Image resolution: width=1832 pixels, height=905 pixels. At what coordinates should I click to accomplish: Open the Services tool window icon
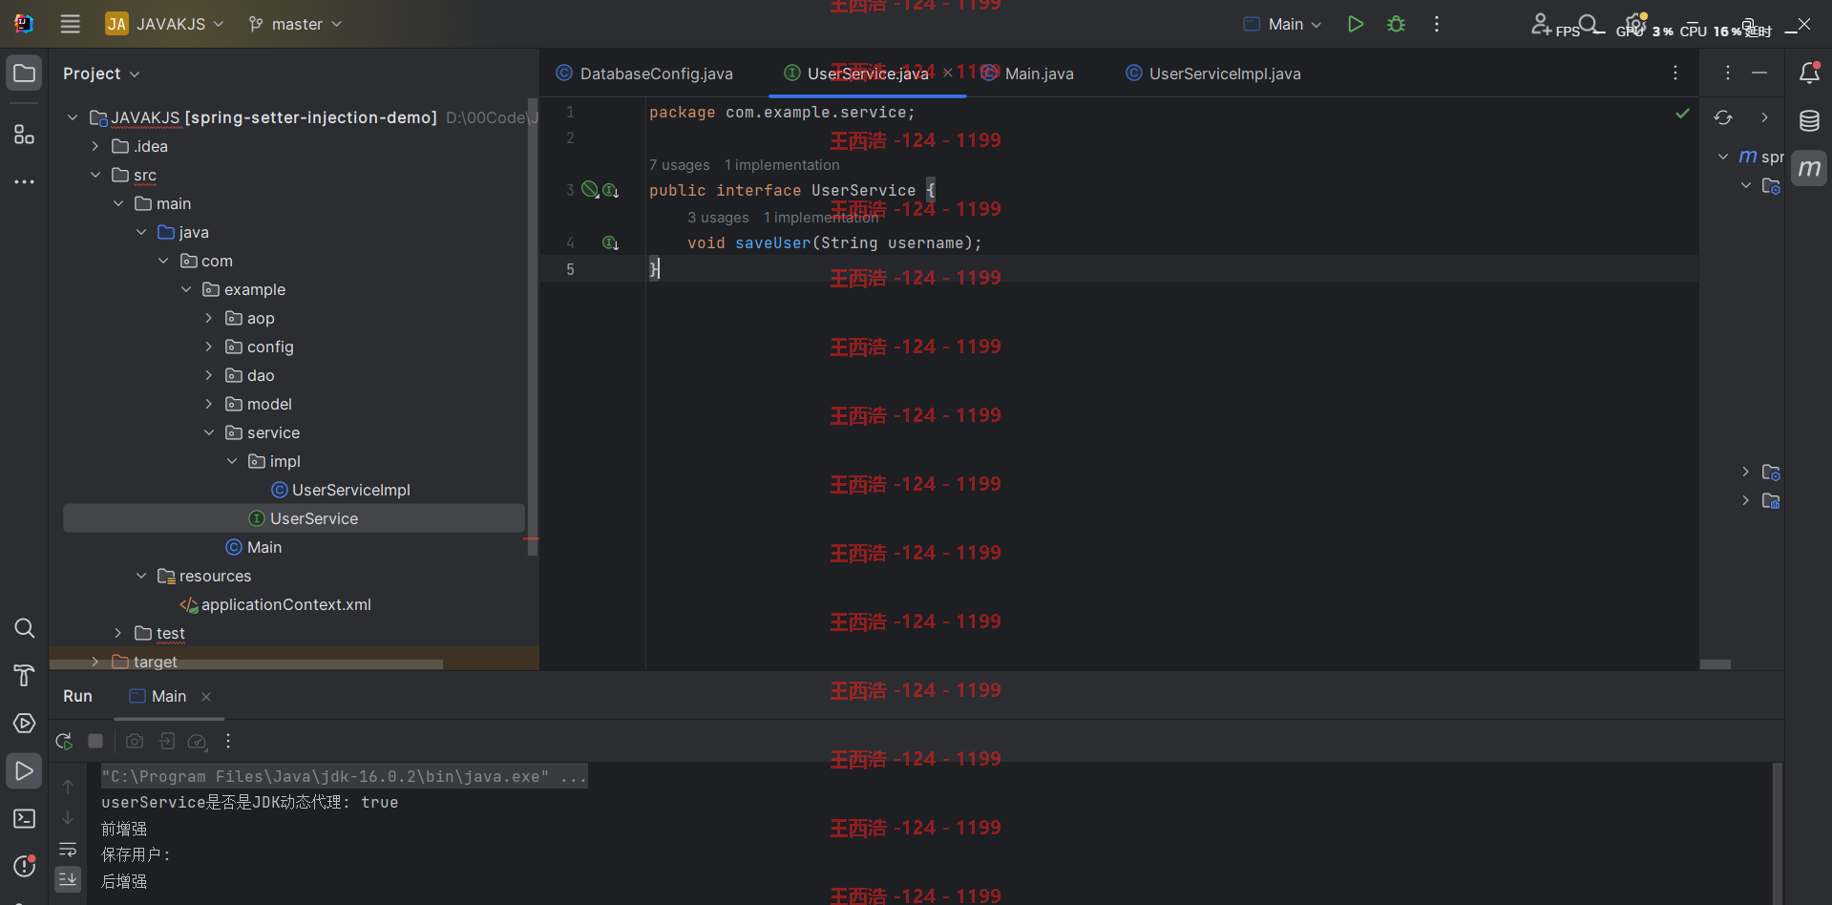click(25, 724)
